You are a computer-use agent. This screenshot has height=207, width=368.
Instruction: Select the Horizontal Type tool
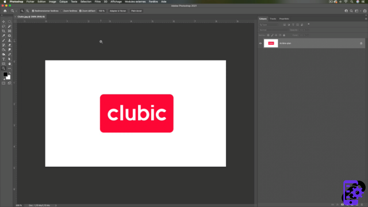pyautogui.click(x=3, y=59)
